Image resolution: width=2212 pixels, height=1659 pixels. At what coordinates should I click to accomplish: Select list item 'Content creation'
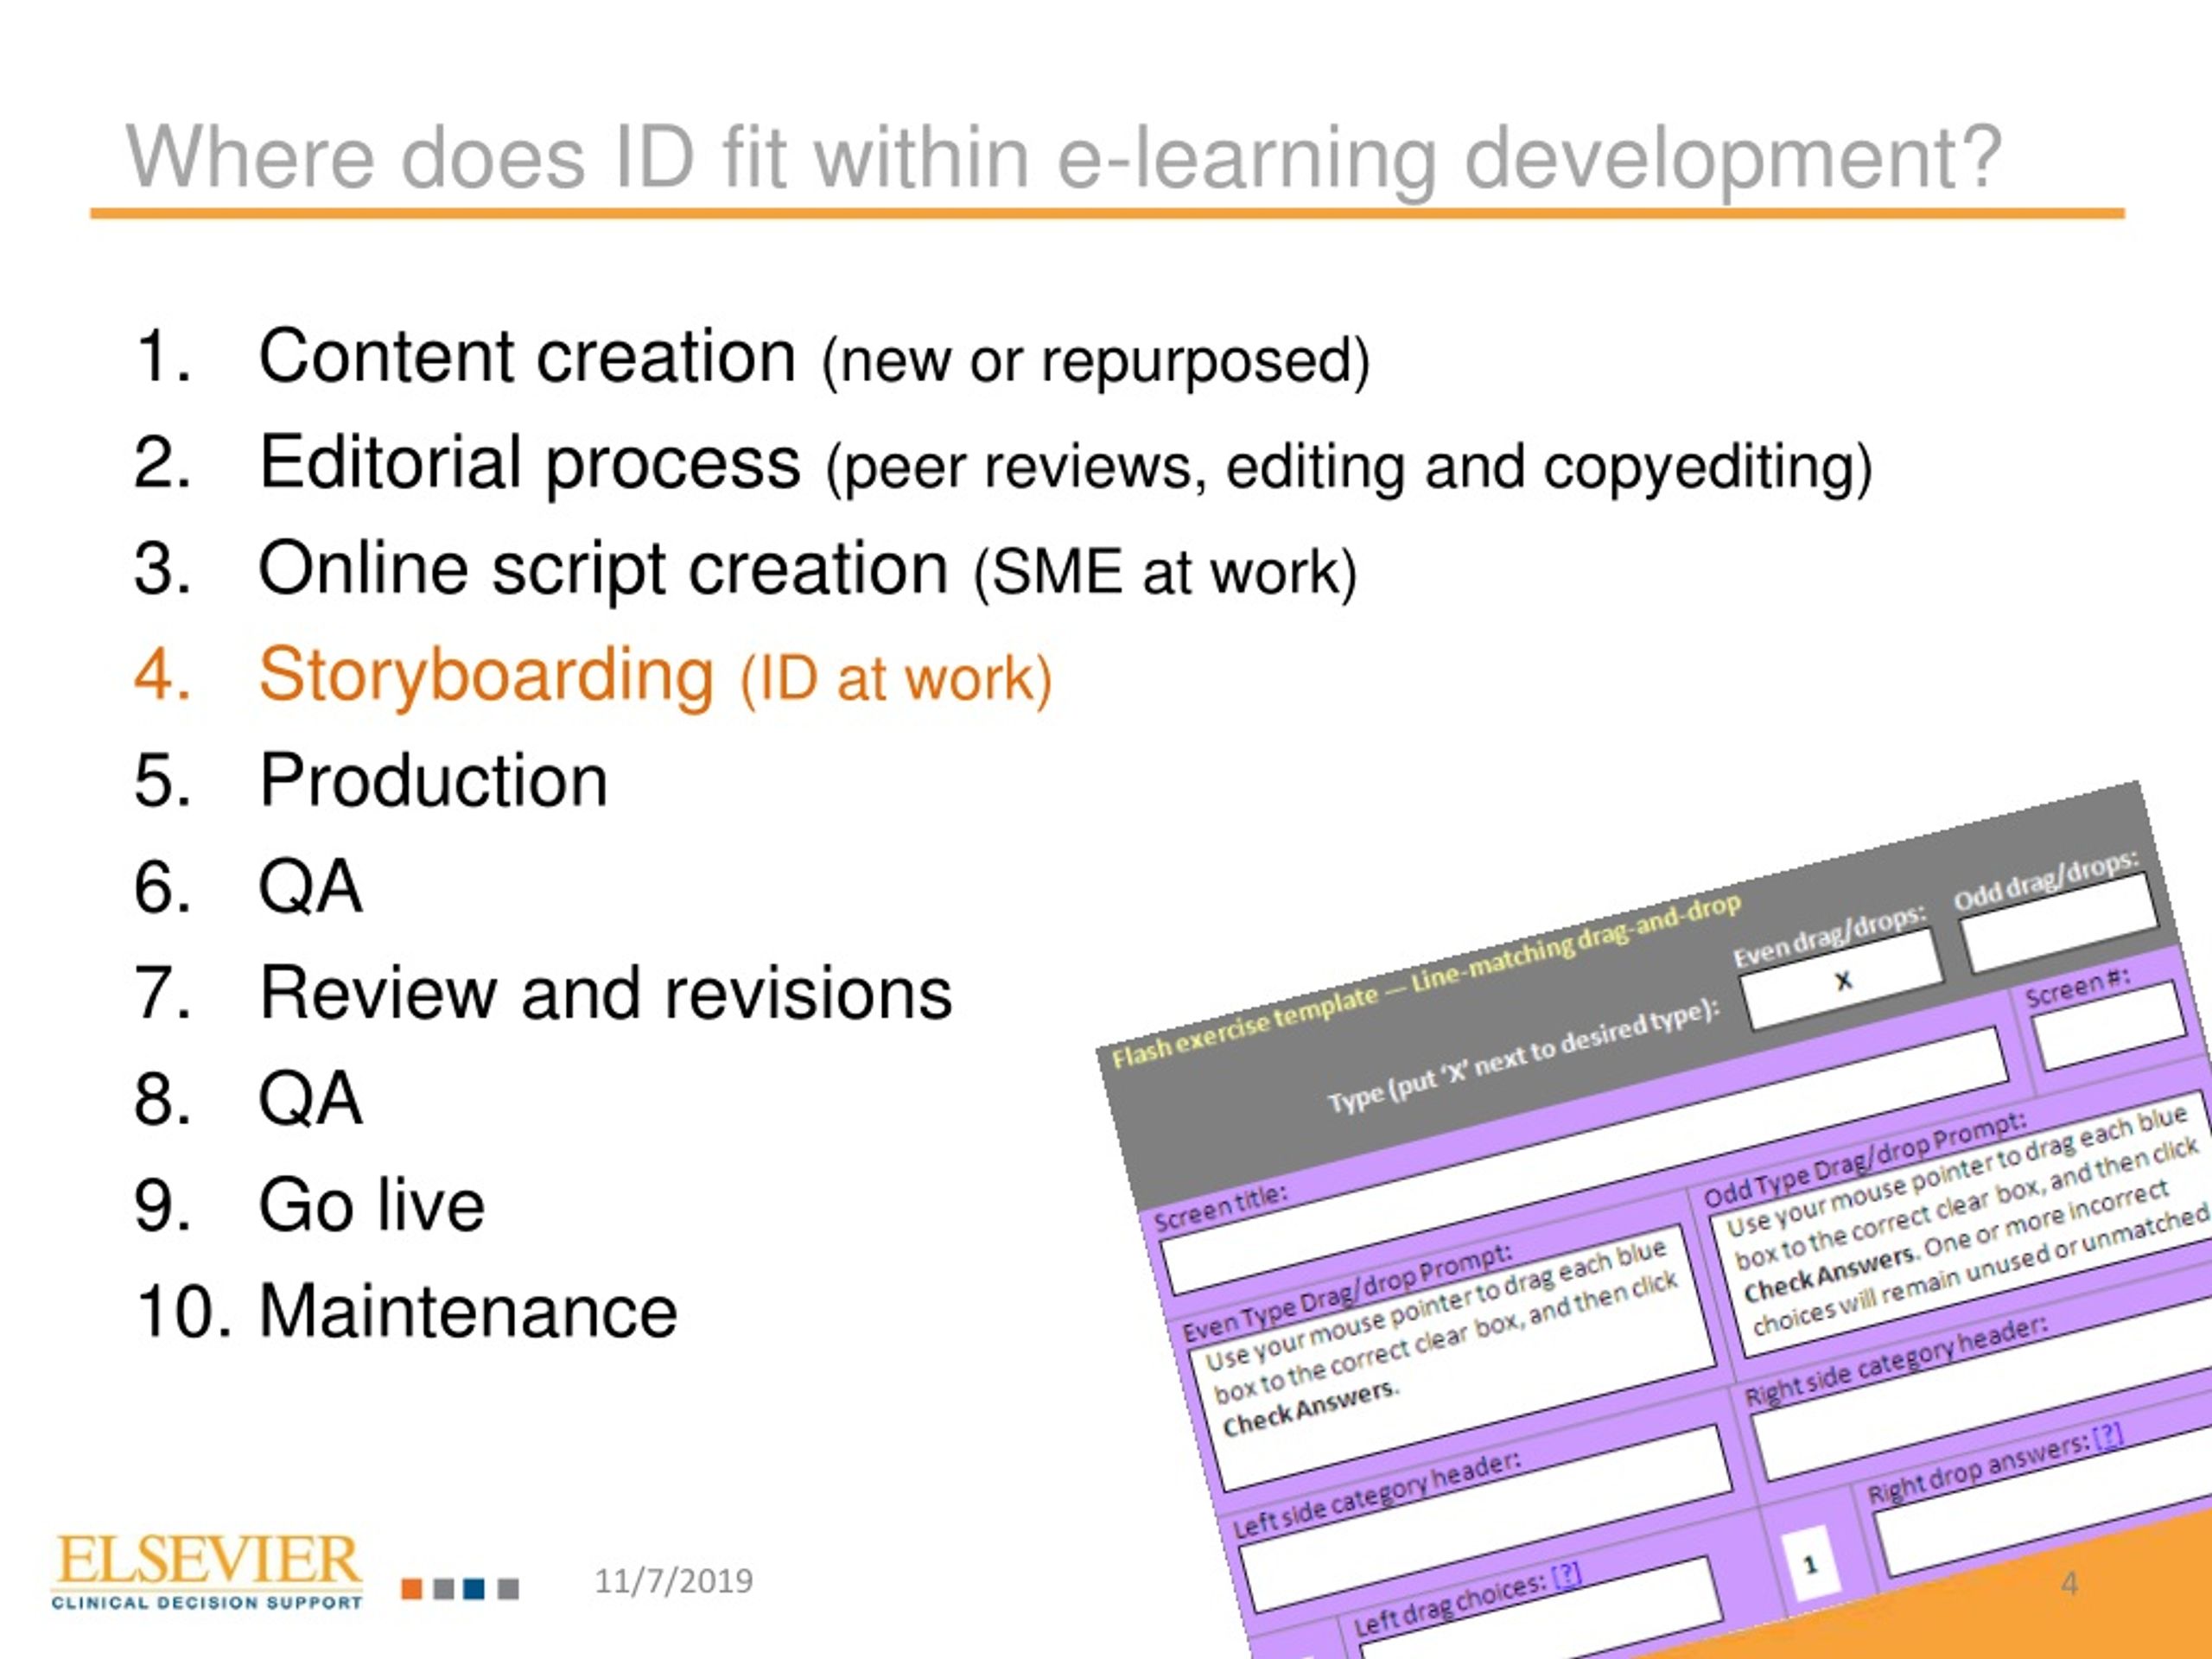click(x=527, y=356)
